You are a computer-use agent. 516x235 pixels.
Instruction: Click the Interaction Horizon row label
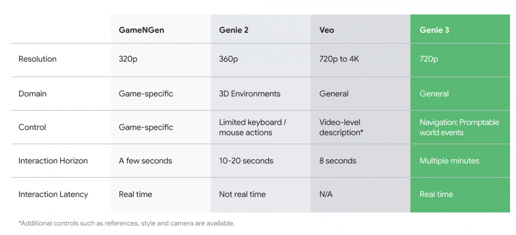(53, 161)
